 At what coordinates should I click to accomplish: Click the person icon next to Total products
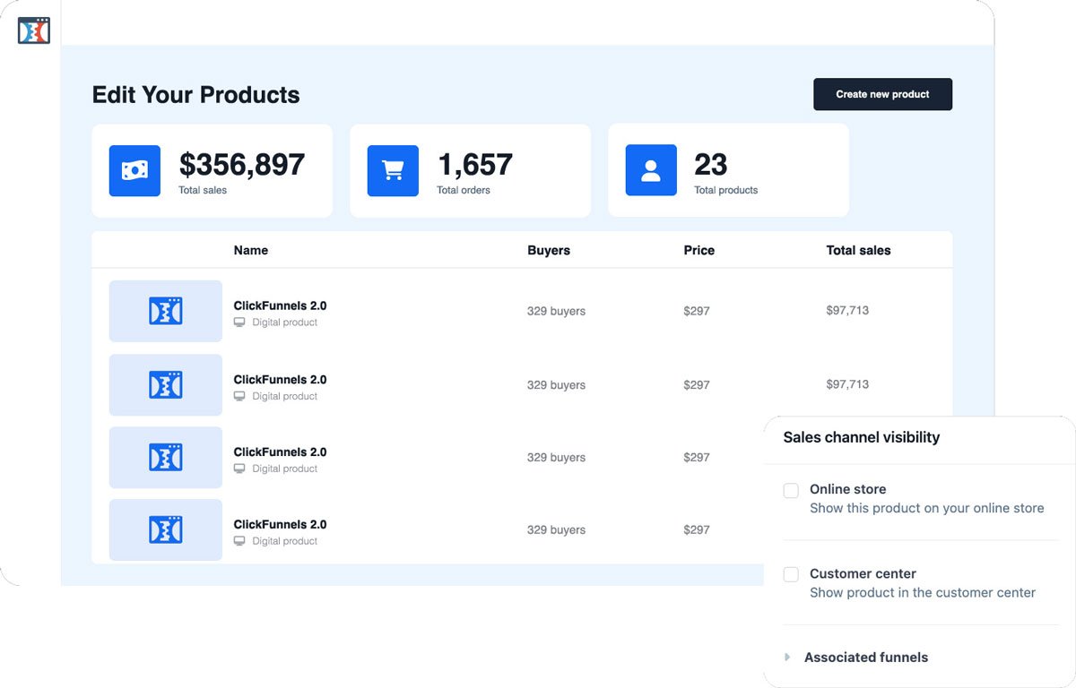650,170
